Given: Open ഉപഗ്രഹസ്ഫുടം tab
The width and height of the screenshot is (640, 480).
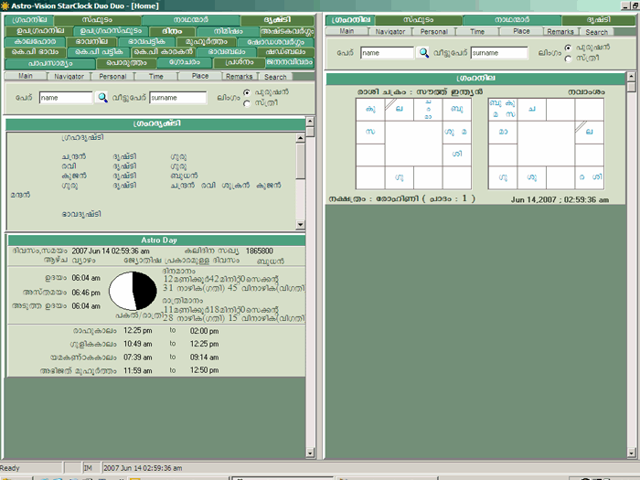Looking at the screenshot, I should 111,31.
